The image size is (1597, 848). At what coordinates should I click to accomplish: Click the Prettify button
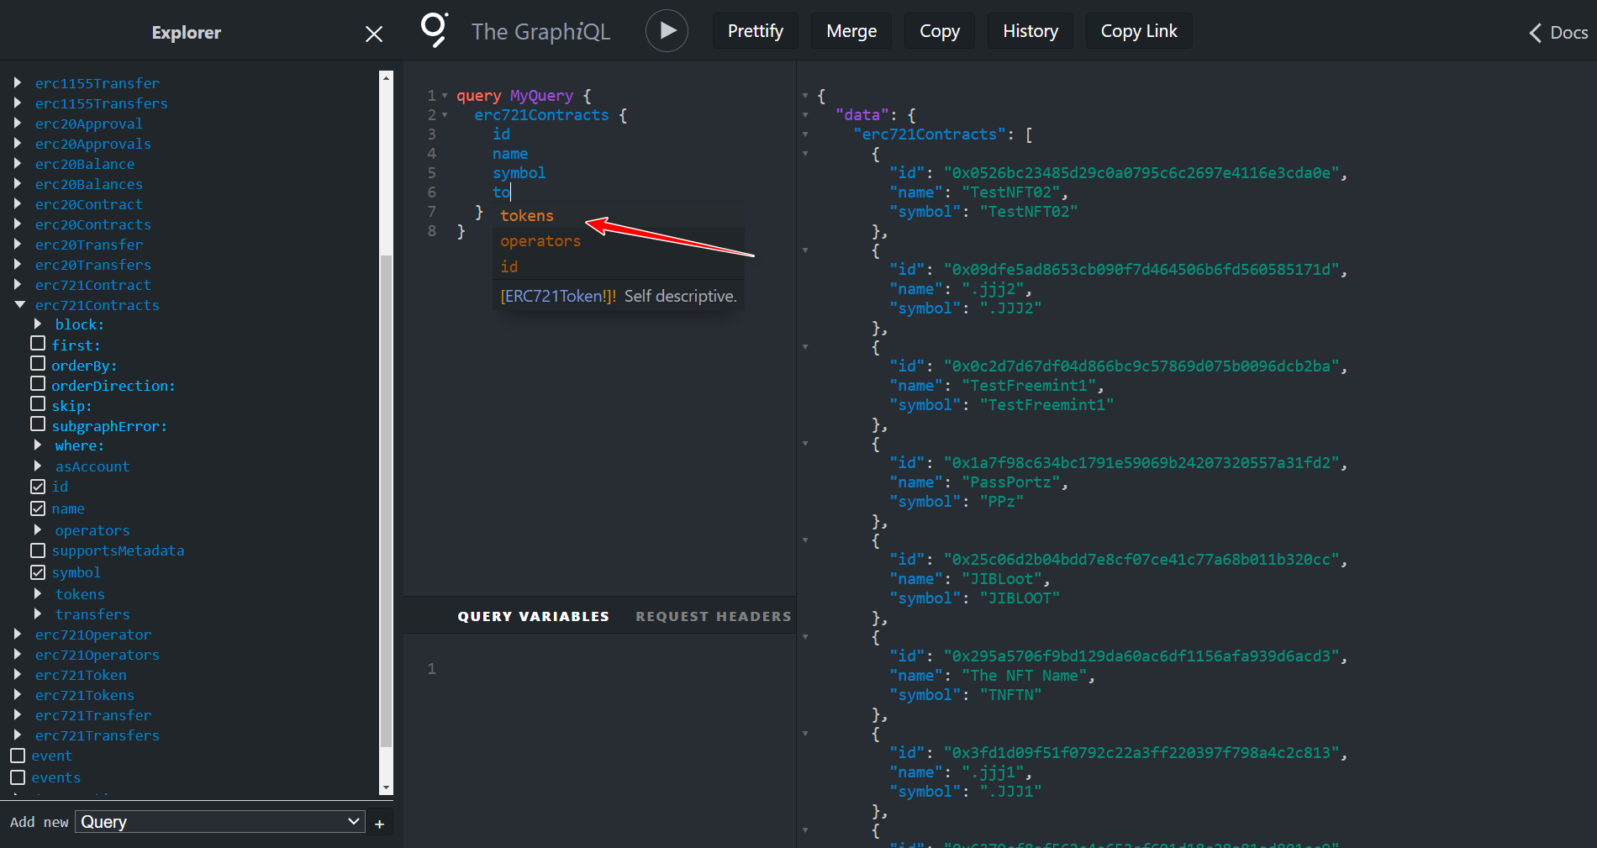[755, 31]
